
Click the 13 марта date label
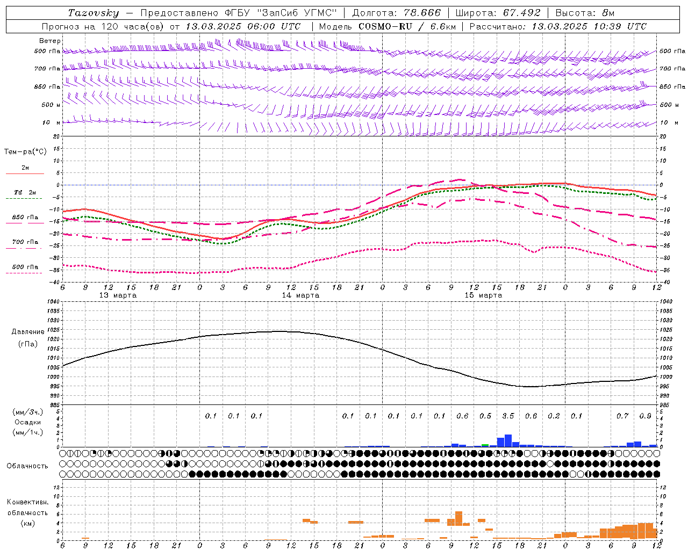pyautogui.click(x=118, y=295)
